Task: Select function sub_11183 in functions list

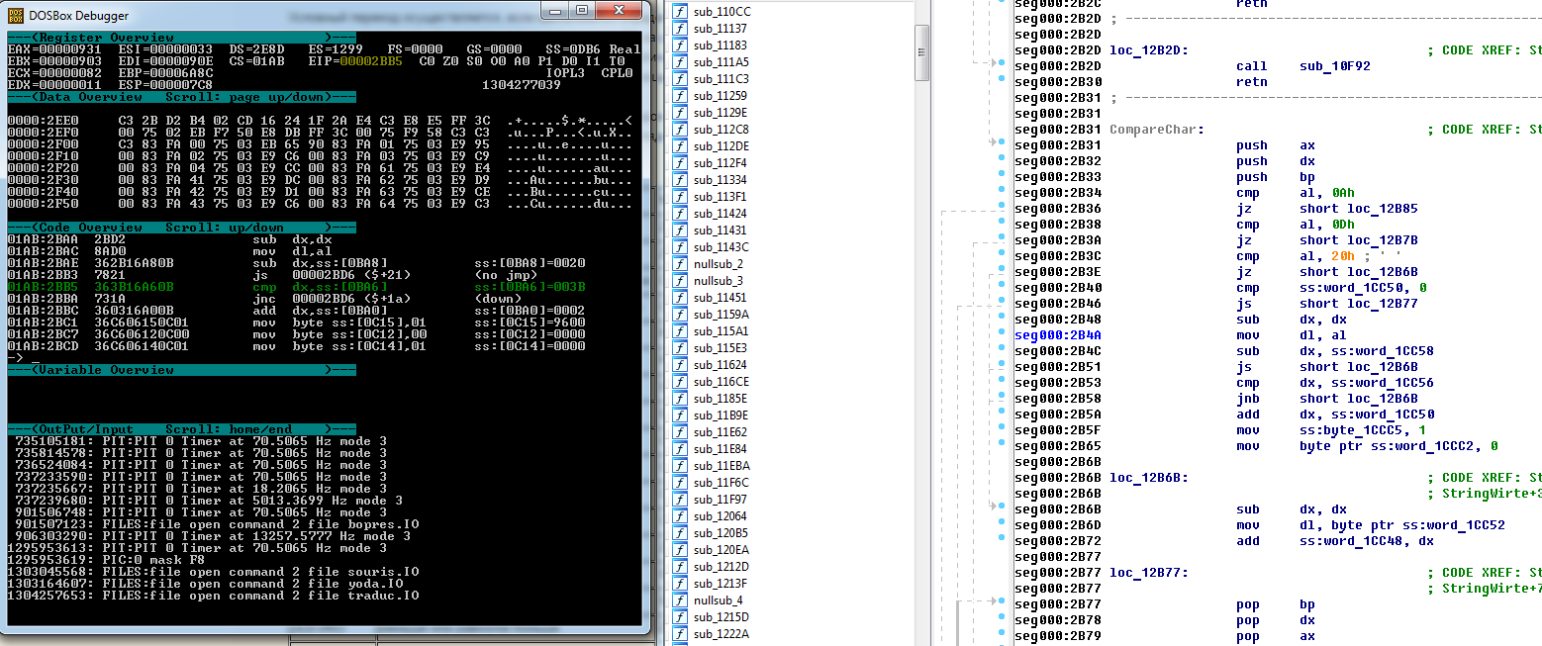Action: click(720, 45)
